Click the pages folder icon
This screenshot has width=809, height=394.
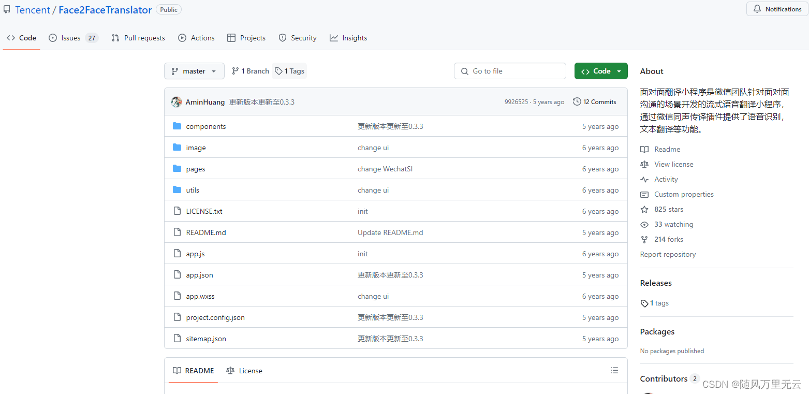177,168
